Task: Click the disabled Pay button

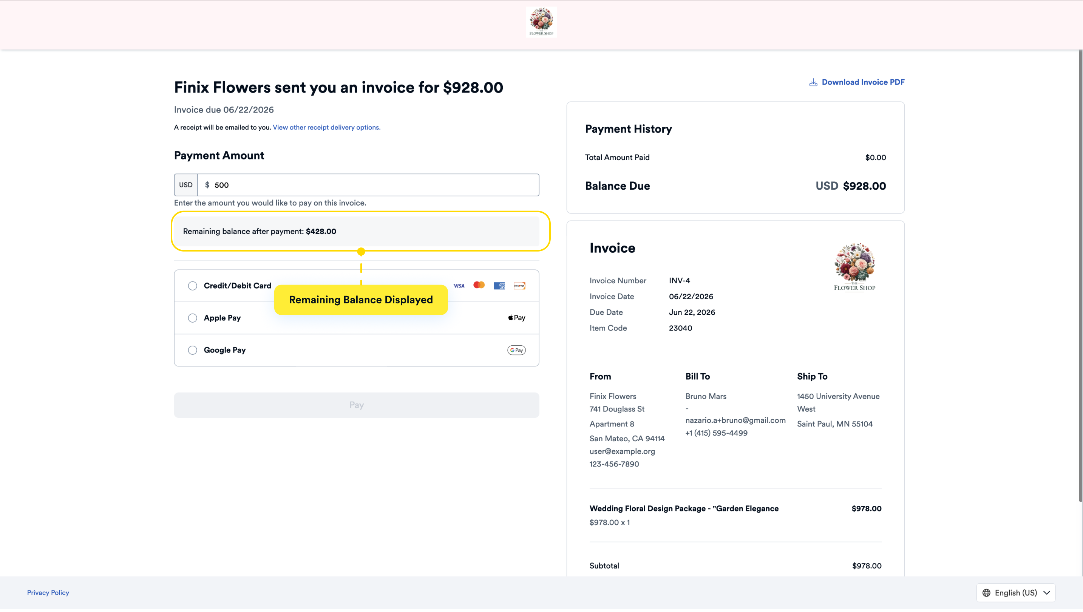Action: [357, 405]
